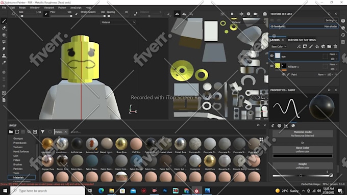This screenshot has height=195, width=347.
Task: Add a fill layer with bucket icon
Action: 317,46
